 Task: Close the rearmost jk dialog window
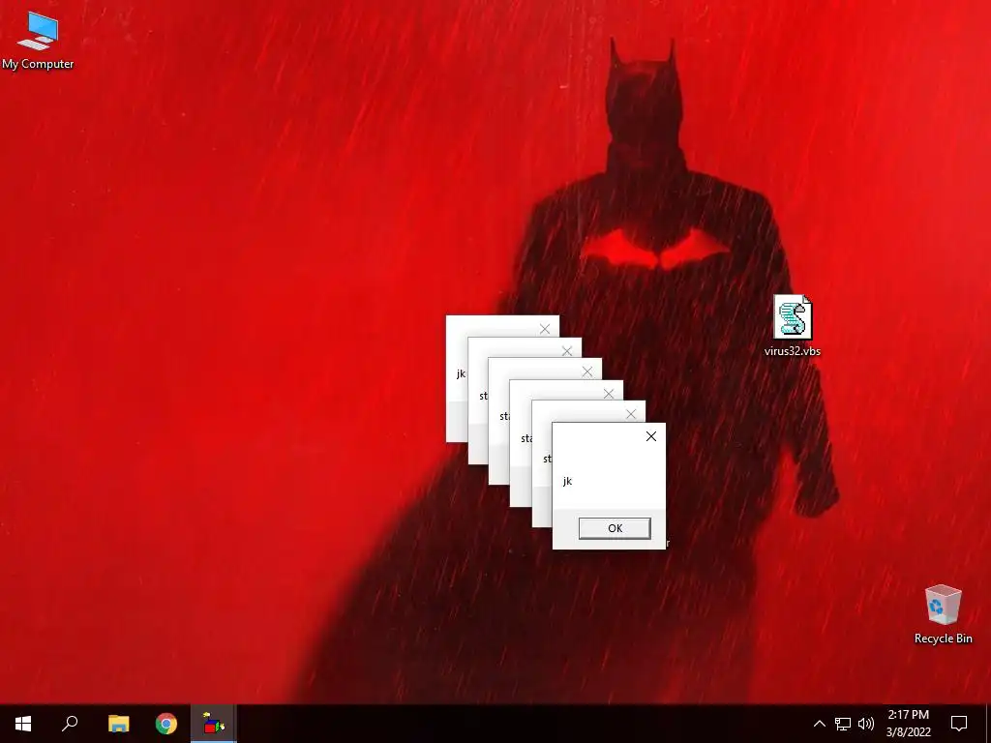[545, 329]
